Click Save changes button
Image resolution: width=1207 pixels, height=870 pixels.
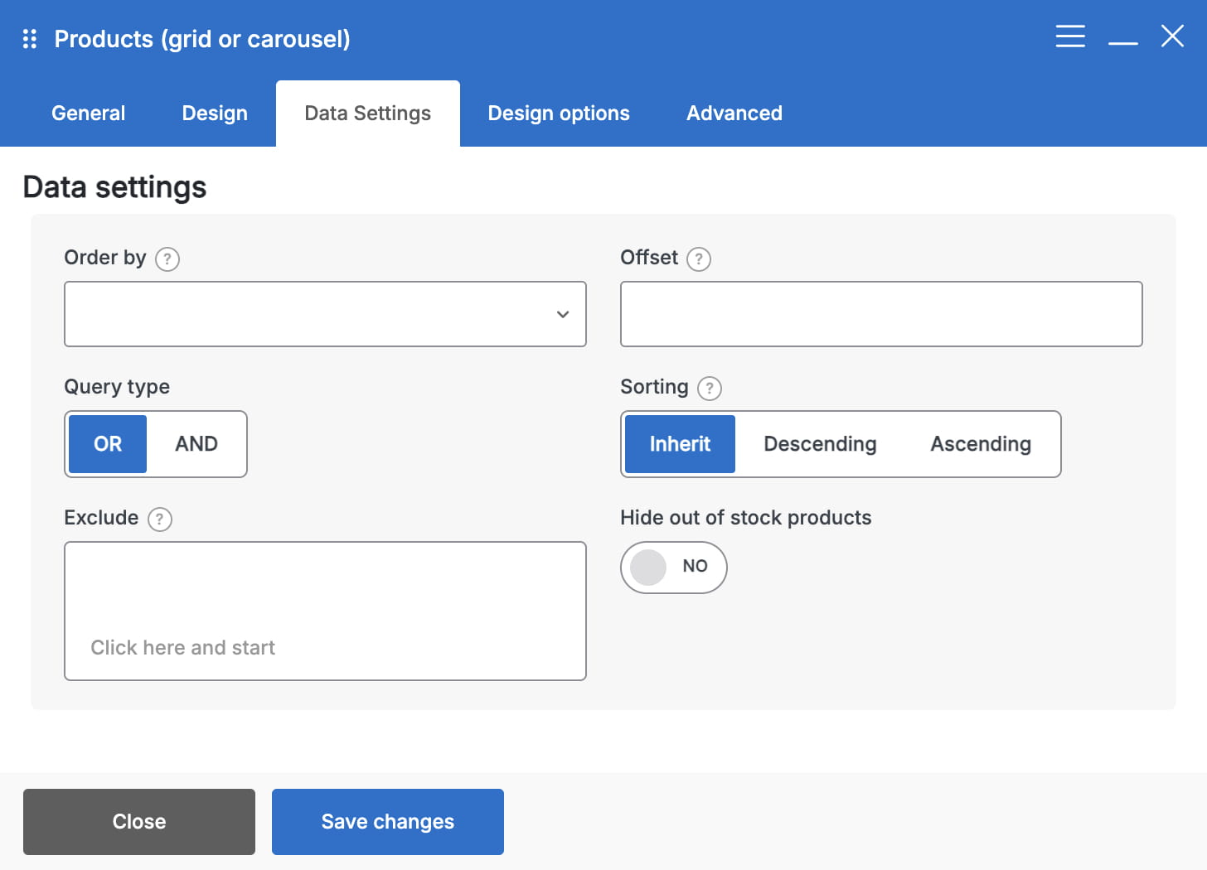[x=388, y=822]
